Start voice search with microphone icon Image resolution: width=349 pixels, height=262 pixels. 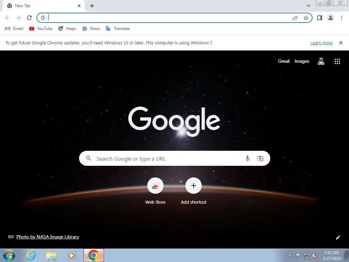point(247,158)
